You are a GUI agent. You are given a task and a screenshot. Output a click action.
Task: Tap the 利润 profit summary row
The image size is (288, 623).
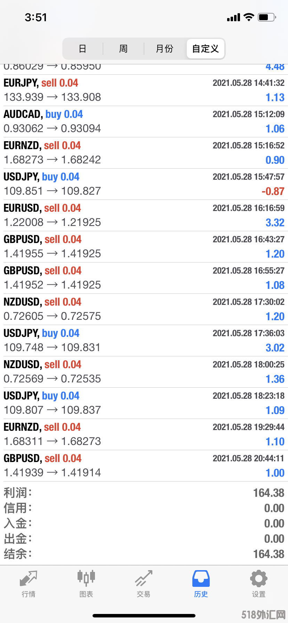144,493
